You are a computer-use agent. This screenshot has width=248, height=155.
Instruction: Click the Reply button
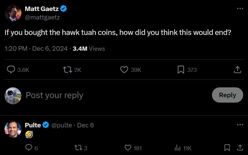227,95
